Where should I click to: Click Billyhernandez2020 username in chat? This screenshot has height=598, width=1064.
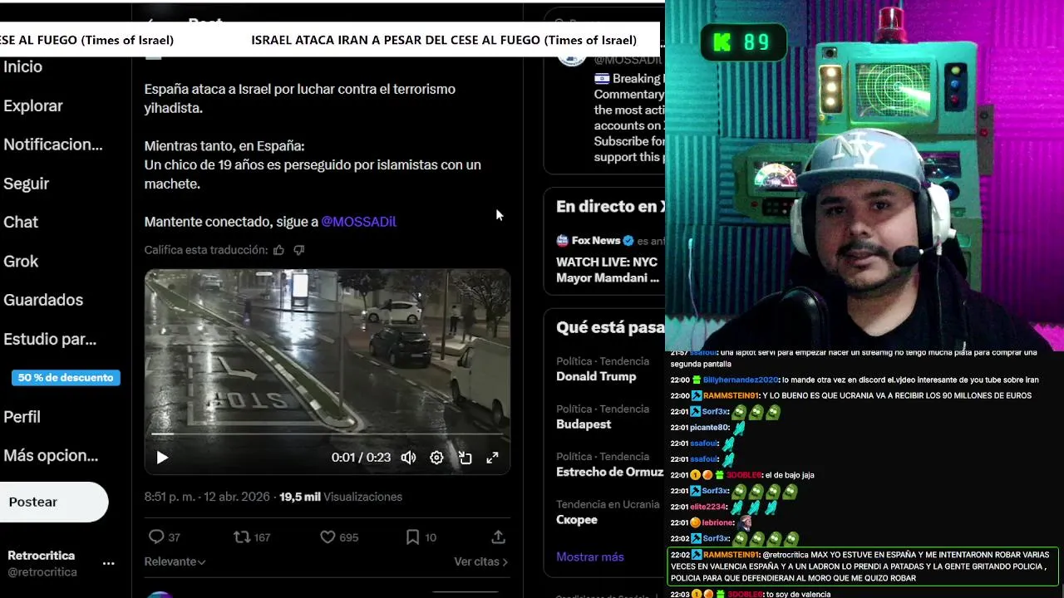point(741,380)
